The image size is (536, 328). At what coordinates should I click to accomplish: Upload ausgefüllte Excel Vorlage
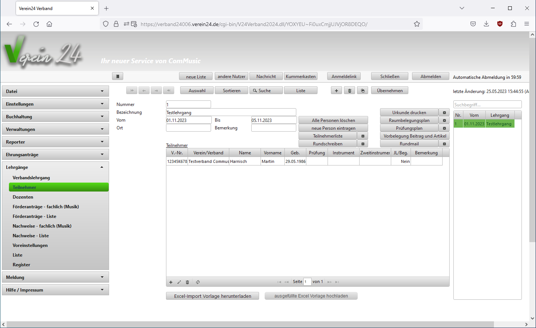(311, 296)
